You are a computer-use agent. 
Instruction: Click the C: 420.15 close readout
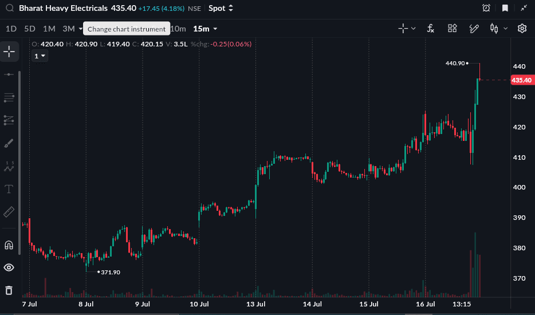point(148,44)
